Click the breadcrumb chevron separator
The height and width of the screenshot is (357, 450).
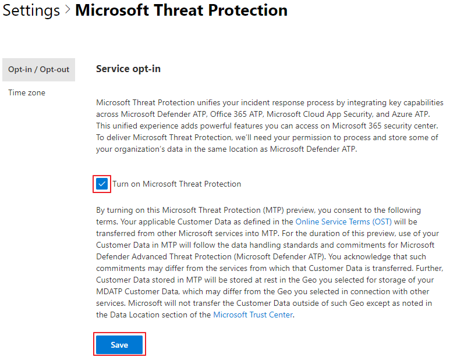click(68, 11)
